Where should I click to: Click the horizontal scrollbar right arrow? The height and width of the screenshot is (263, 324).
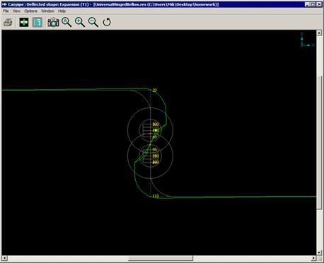click(313, 258)
